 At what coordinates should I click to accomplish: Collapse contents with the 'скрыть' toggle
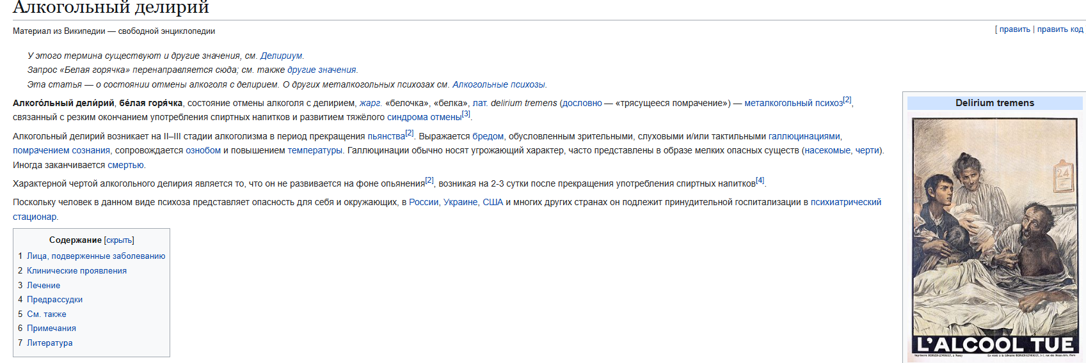pos(119,240)
